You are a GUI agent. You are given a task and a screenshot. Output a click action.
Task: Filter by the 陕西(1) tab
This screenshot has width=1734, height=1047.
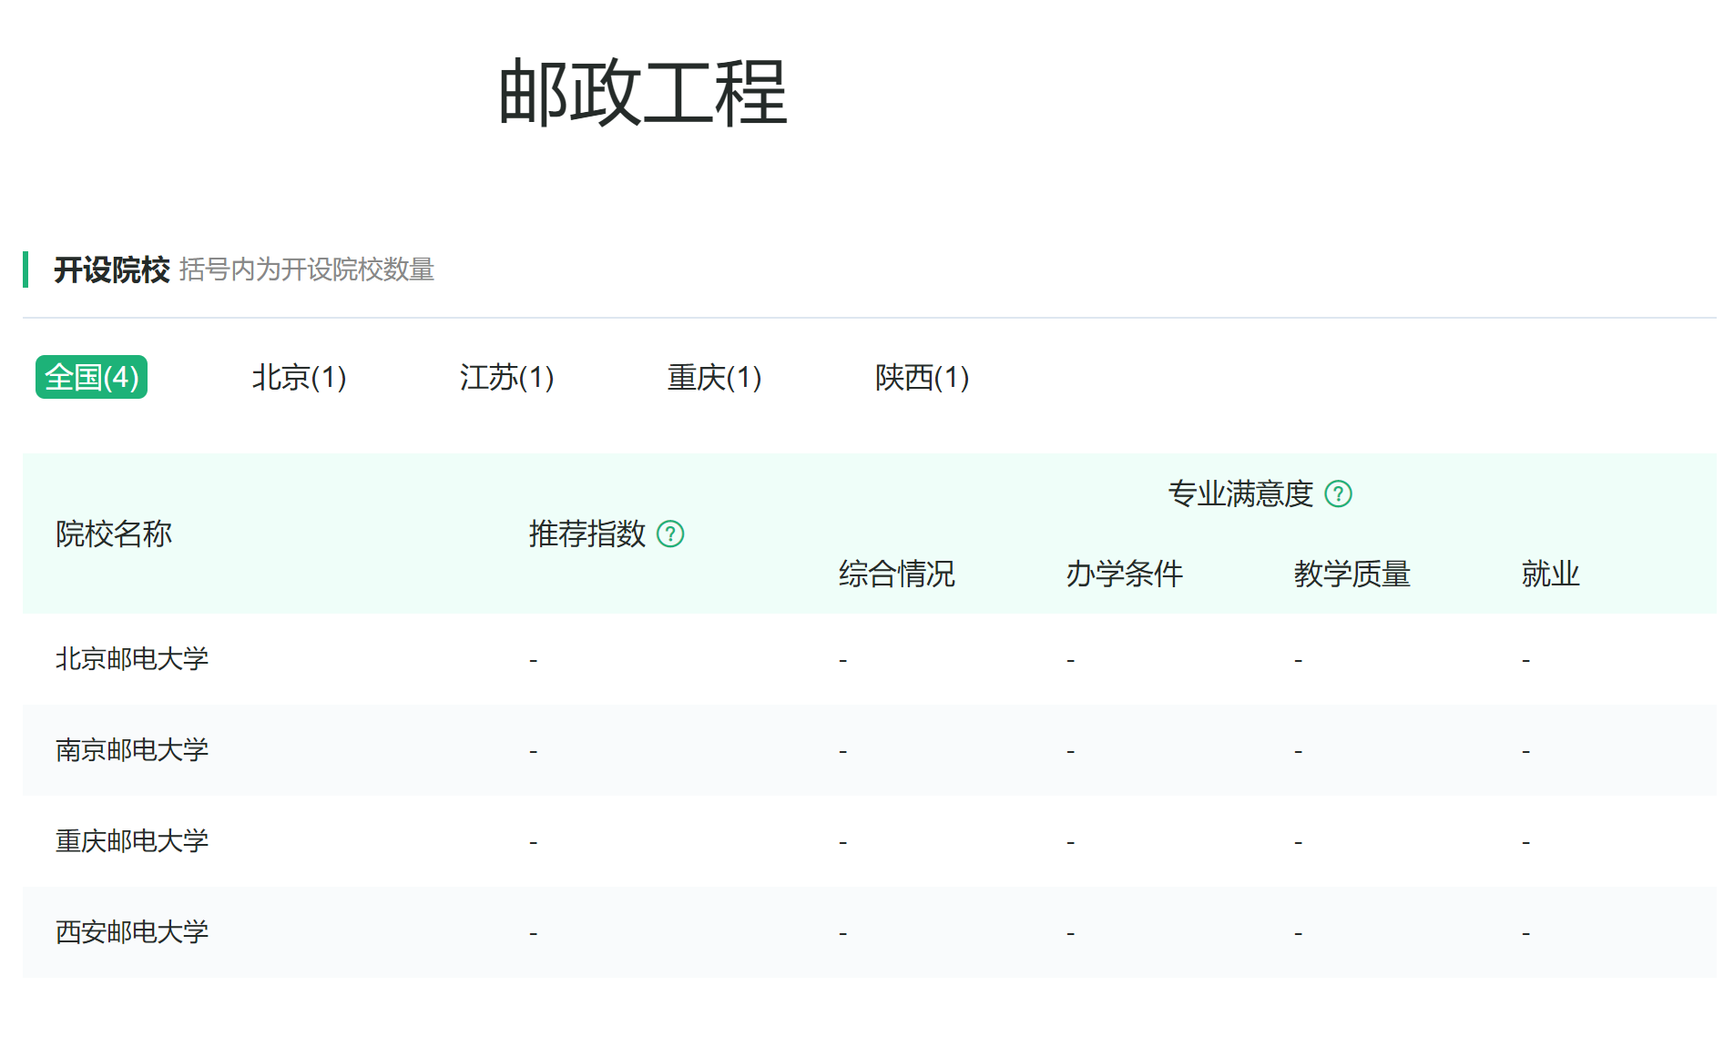(922, 377)
